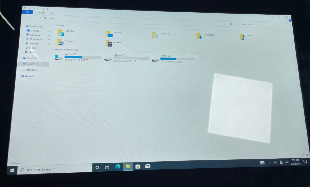Click the Music folder icon
Viewport: 310px width, 187px height.
242,37
